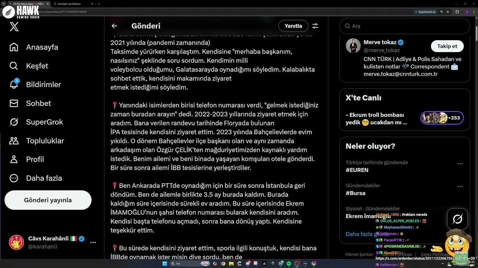This screenshot has width=478, height=268.
Task: Open options dots for #EUREN trend
Action: click(460, 163)
